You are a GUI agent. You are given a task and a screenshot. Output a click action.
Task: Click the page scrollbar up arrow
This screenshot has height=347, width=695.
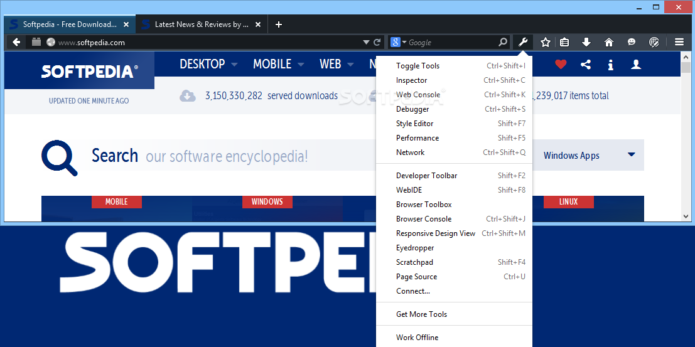(686, 56)
